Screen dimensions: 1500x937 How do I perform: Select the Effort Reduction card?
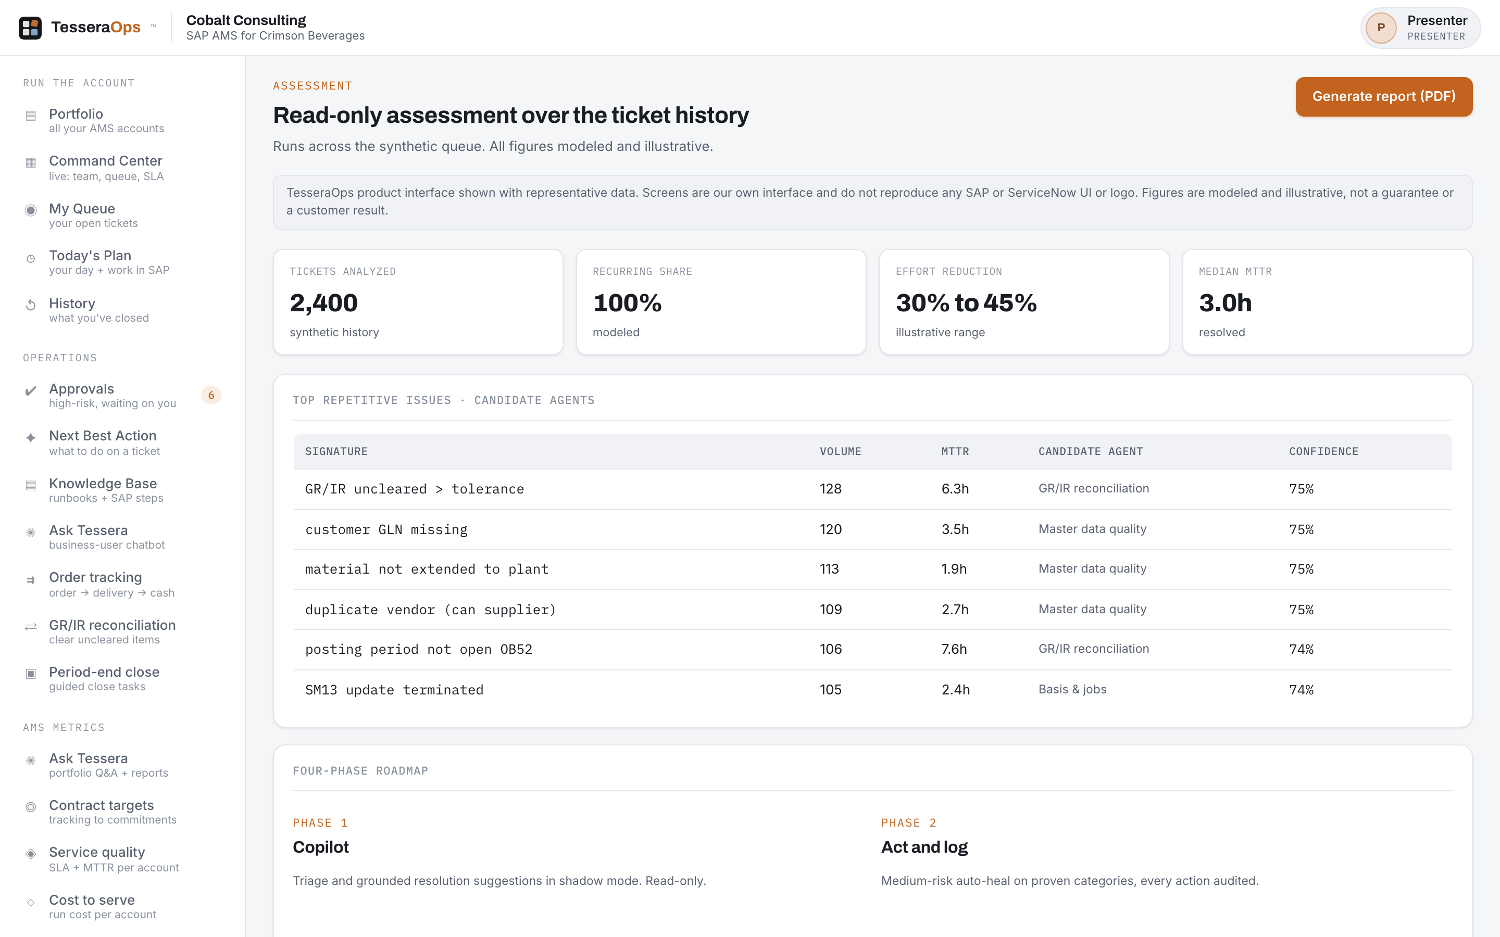(x=1024, y=302)
